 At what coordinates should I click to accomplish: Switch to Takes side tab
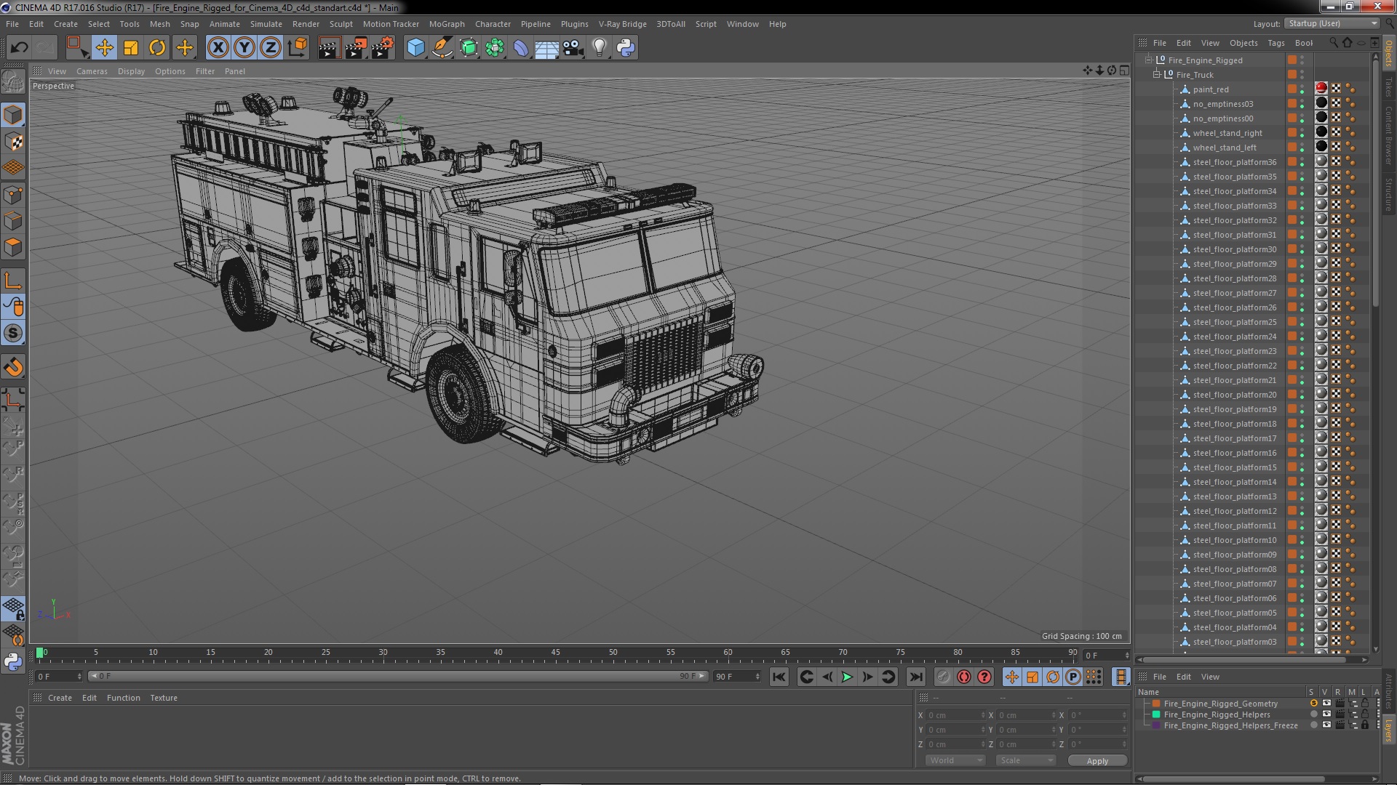click(x=1389, y=86)
